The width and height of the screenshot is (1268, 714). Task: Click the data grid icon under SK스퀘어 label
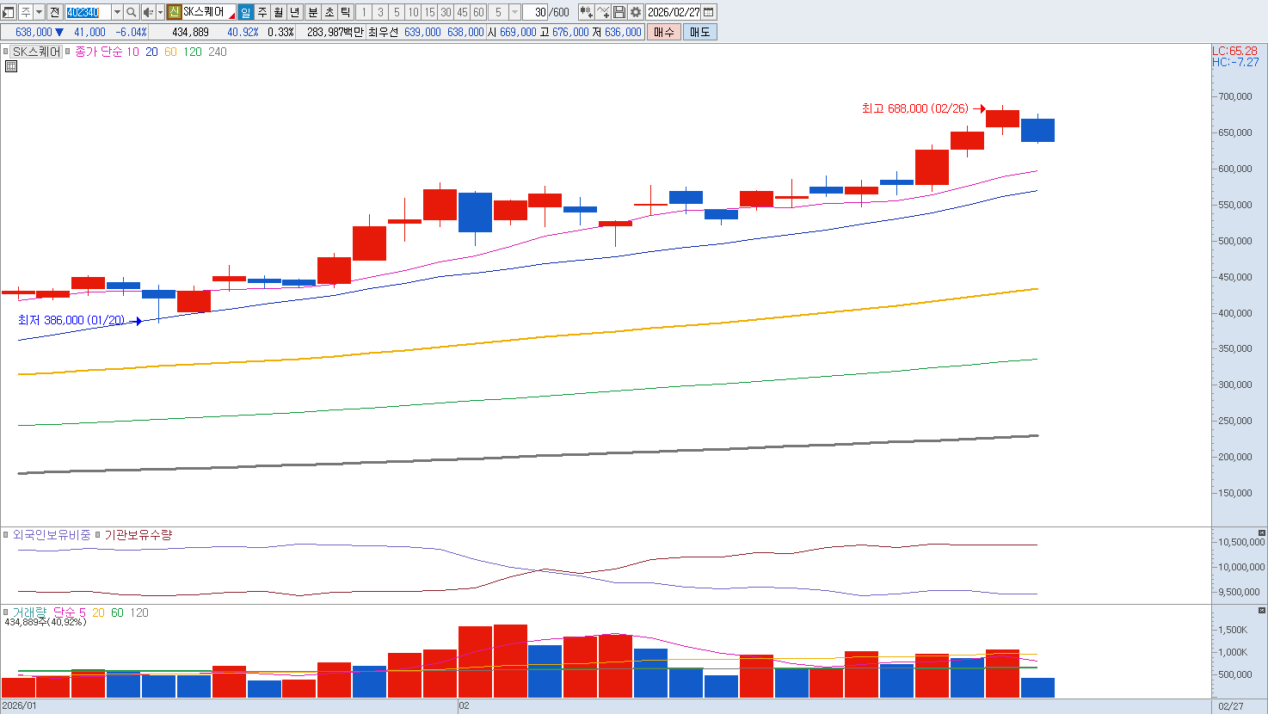(11, 66)
